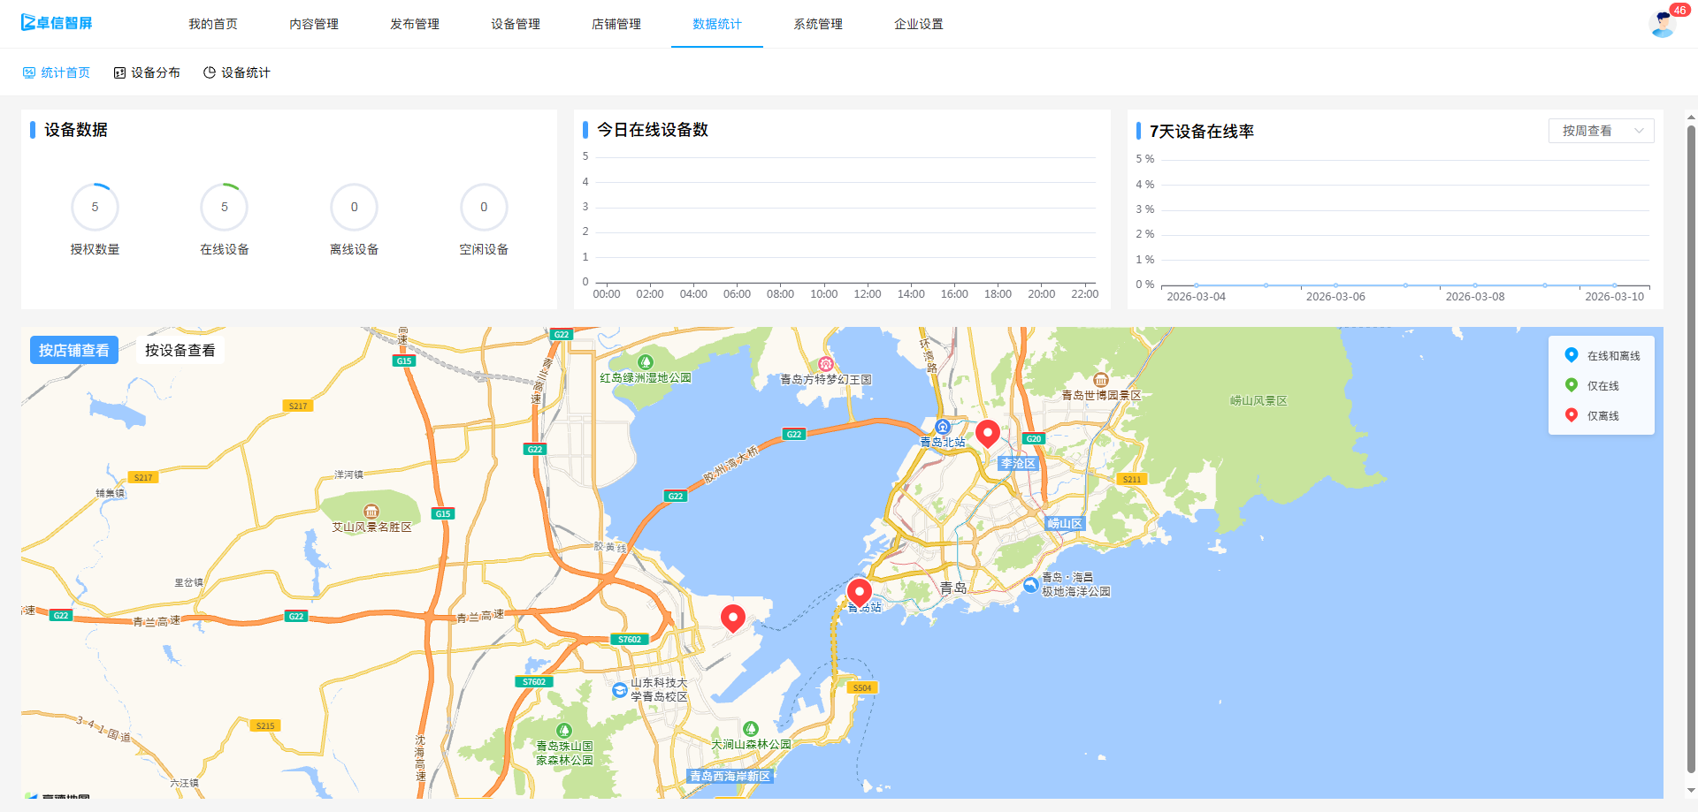Click the 卓信智屏 logo
Viewport: 1698px width, 812px height.
pos(57,23)
